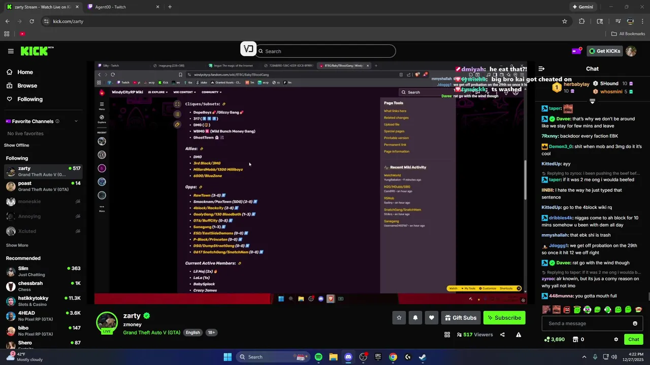Open bibo recommended channel

coord(43,331)
